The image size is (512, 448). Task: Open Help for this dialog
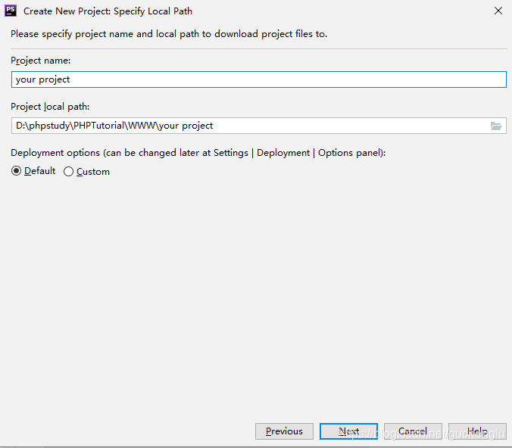click(x=477, y=431)
